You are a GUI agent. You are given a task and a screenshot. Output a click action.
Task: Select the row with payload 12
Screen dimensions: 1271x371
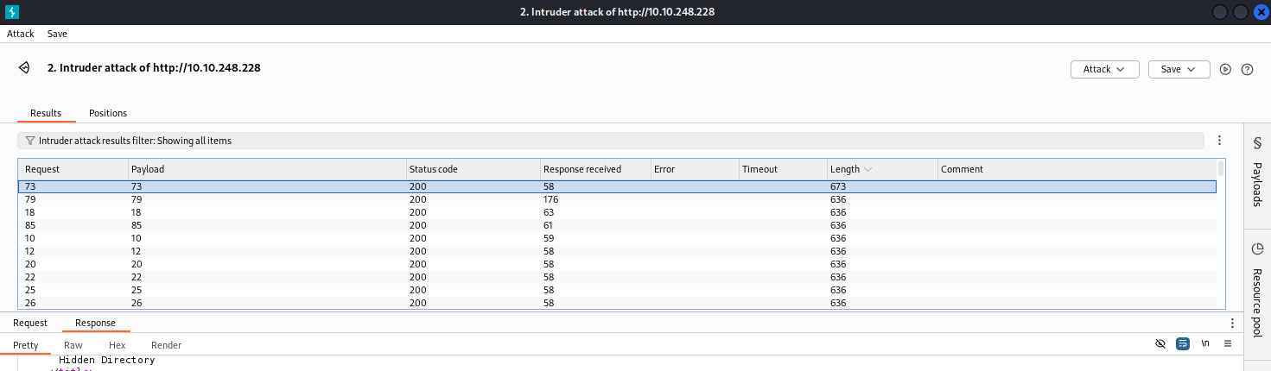pos(617,251)
